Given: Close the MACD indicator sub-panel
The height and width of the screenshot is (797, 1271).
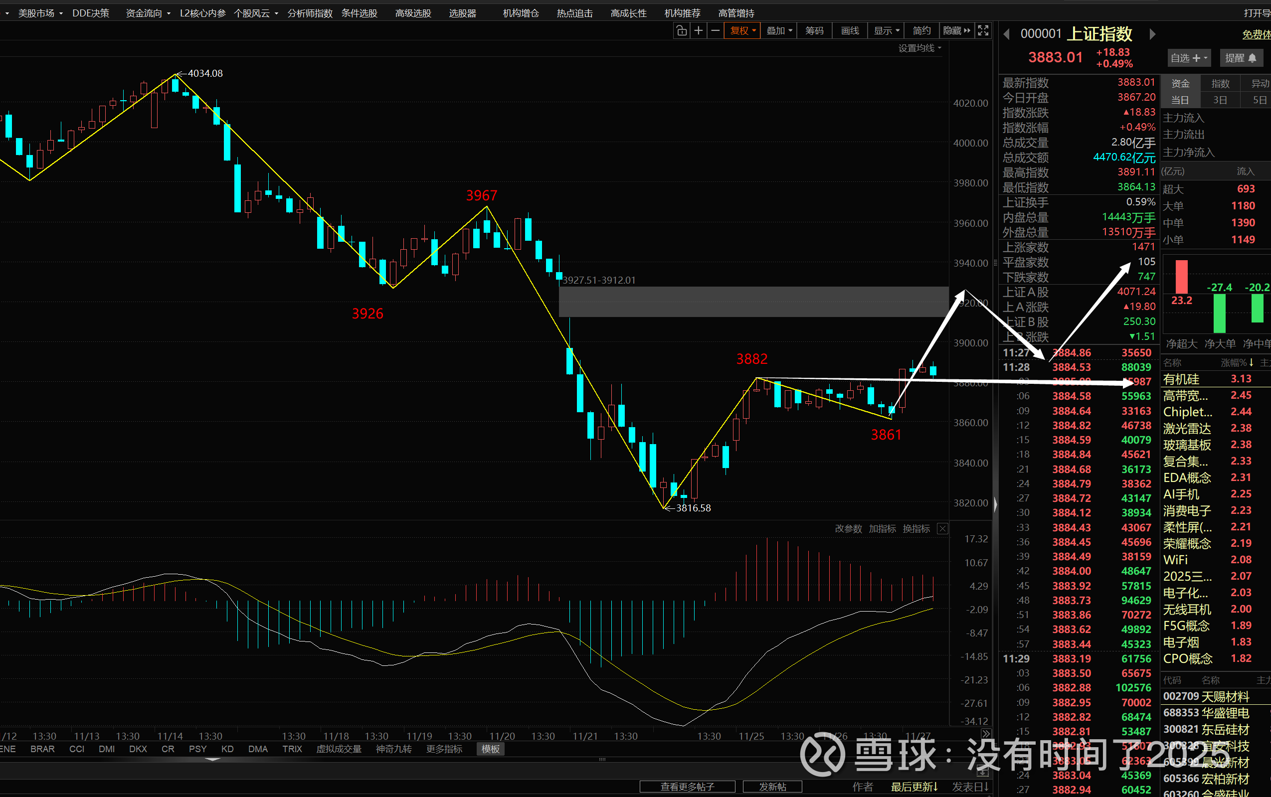Looking at the screenshot, I should coord(942,529).
